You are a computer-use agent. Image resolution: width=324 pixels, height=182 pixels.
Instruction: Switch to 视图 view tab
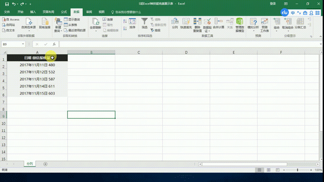pos(101,12)
